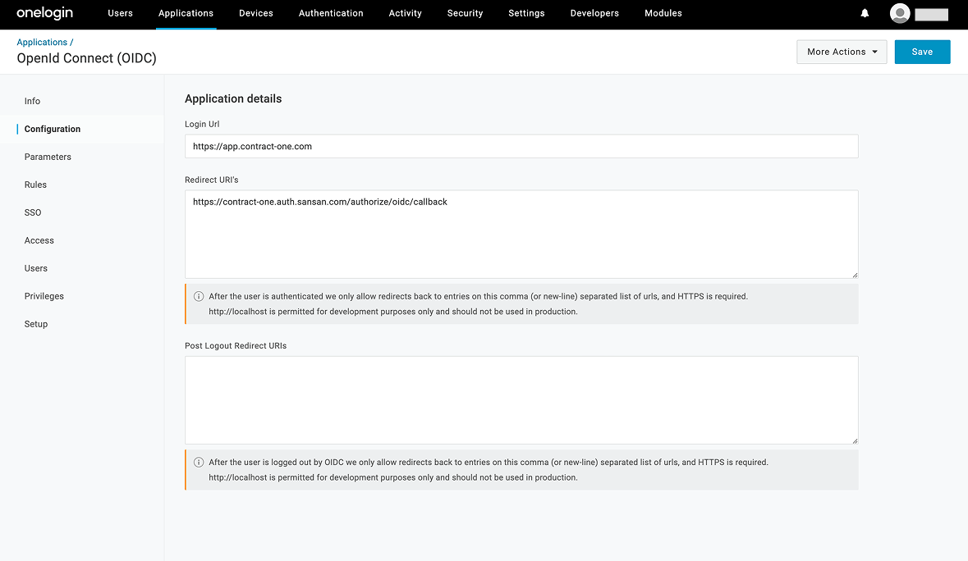Open the Applications top menu
The image size is (968, 561).
tap(186, 13)
